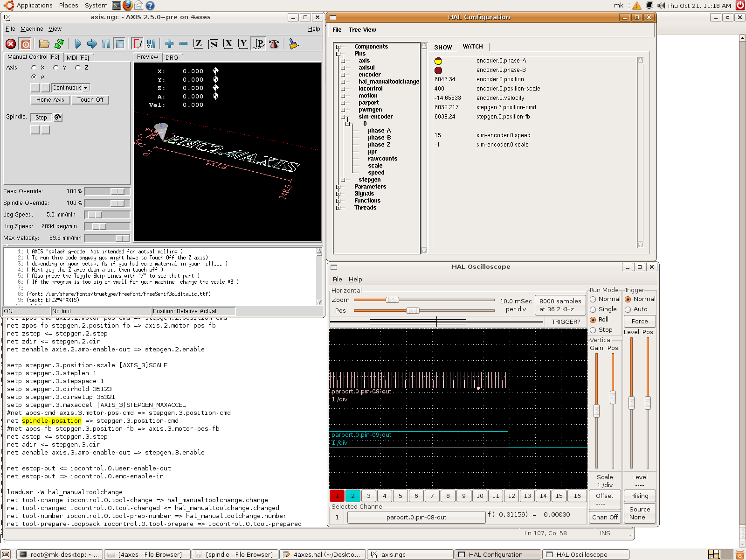Clear live plot with the broom icon
746x560 pixels.
click(x=293, y=44)
